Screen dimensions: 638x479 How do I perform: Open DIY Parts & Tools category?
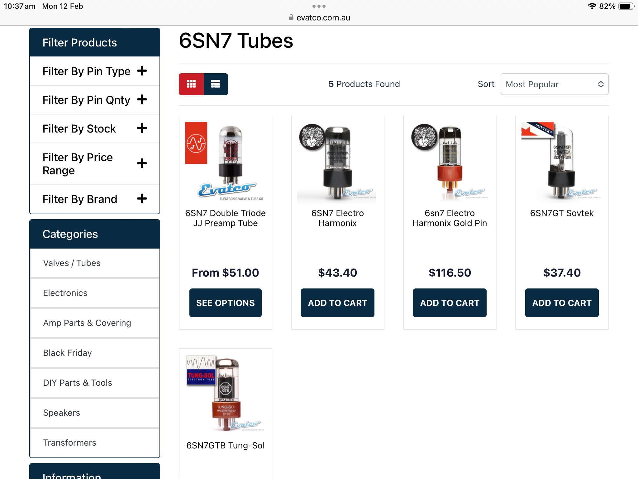[95, 383]
